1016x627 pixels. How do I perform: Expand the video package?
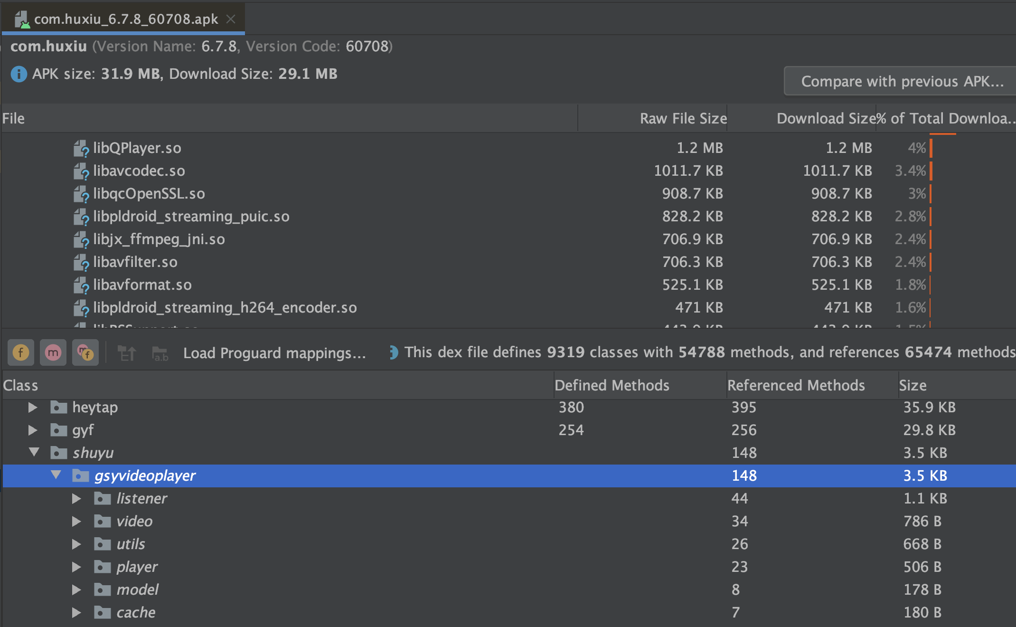point(76,522)
